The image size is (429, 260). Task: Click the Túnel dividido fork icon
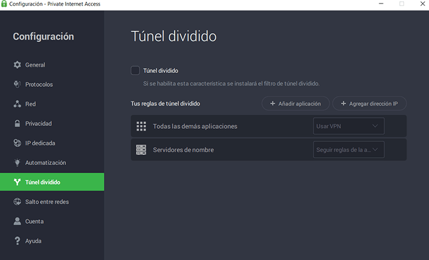(18, 182)
